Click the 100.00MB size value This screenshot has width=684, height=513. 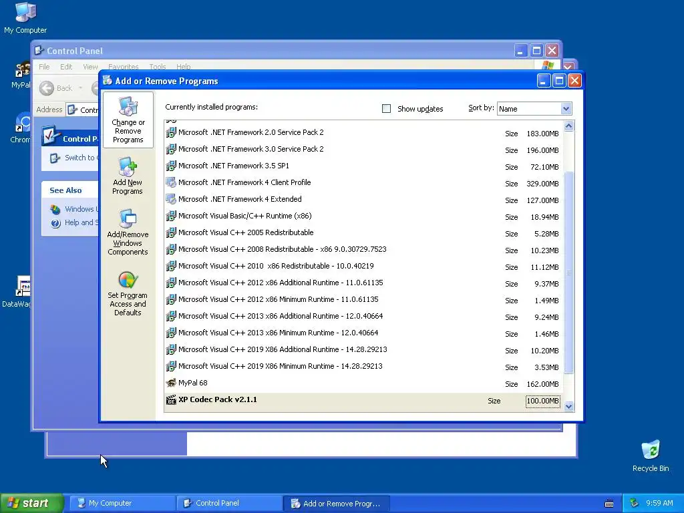coord(542,401)
